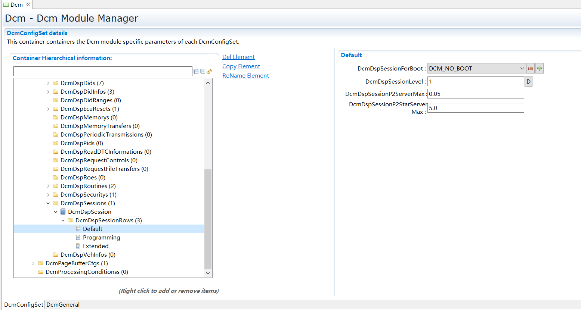581x310 pixels.
Task: Click the expand all tree icon
Action: point(203,71)
